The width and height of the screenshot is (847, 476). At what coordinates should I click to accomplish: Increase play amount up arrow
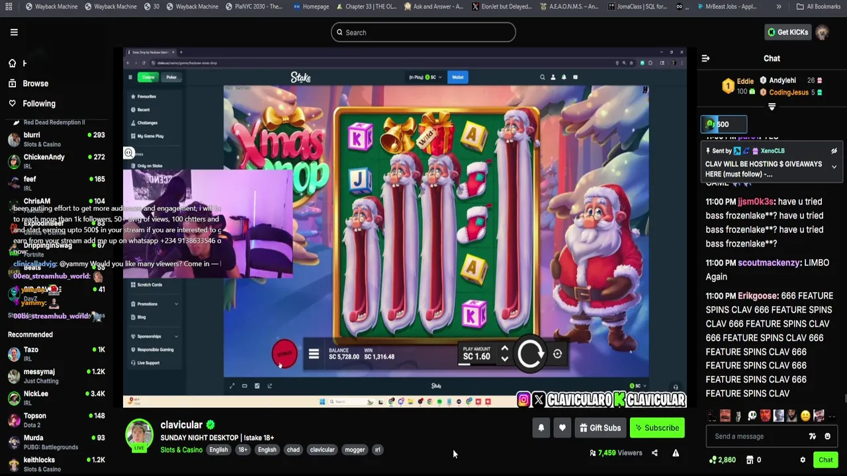[504, 348]
